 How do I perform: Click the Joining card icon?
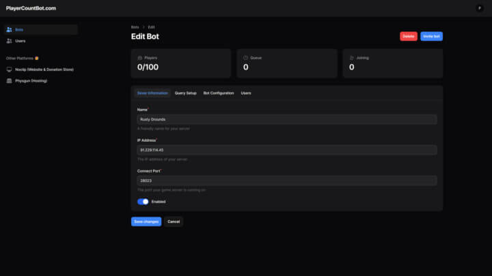click(351, 58)
